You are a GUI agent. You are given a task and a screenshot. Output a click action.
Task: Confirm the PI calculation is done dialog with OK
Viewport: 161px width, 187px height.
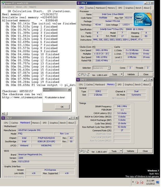(62, 107)
